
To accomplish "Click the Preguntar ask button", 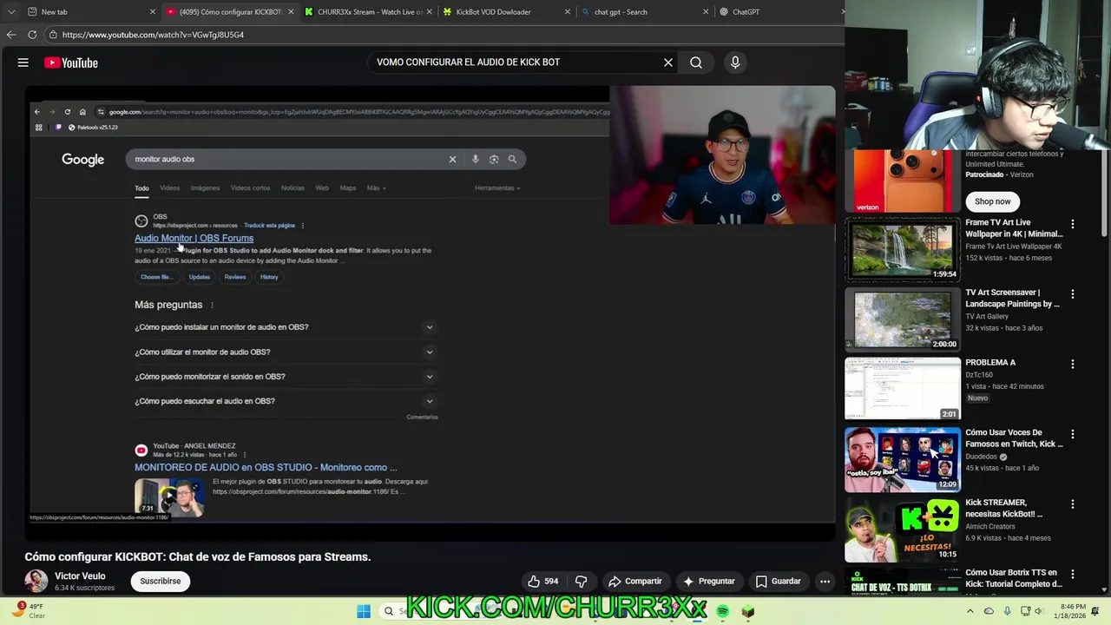I will pyautogui.click(x=709, y=582).
